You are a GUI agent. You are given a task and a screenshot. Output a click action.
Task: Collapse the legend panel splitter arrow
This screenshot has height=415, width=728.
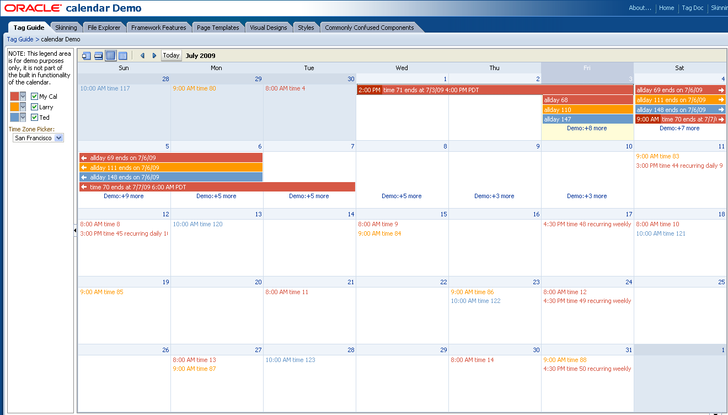[76, 231]
